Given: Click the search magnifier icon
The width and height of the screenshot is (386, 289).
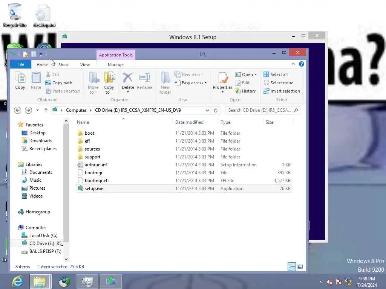Looking at the screenshot, I should (x=296, y=110).
